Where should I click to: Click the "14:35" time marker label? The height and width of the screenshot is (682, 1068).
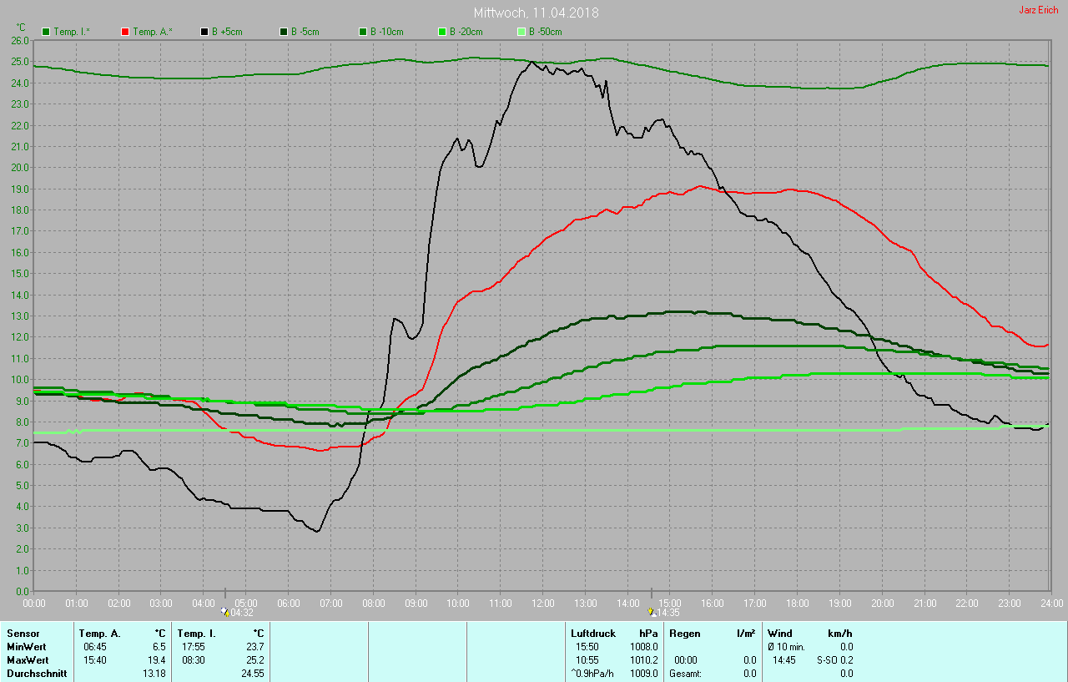pyautogui.click(x=667, y=613)
